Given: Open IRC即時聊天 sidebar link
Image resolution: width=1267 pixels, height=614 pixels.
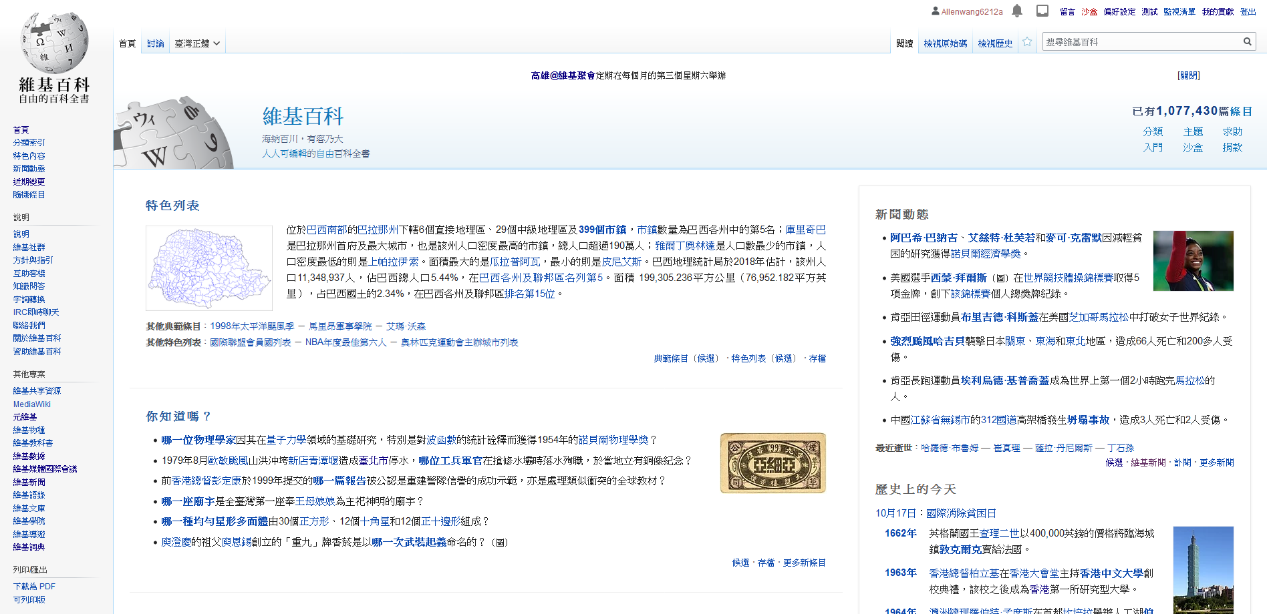Looking at the screenshot, I should coord(36,312).
